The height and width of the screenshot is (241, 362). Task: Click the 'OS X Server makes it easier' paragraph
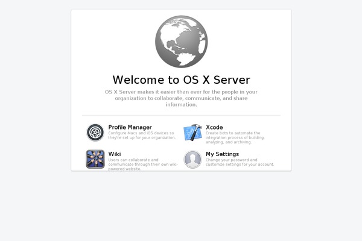(181, 98)
